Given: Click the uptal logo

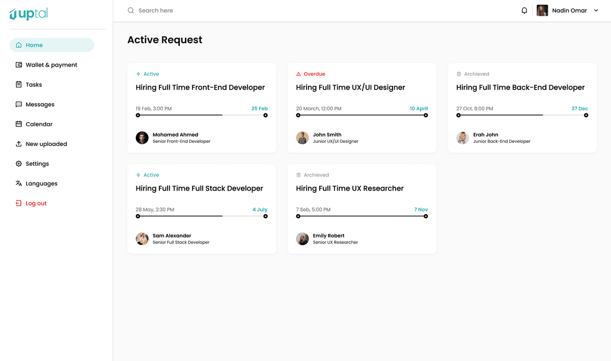Looking at the screenshot, I should [x=29, y=14].
